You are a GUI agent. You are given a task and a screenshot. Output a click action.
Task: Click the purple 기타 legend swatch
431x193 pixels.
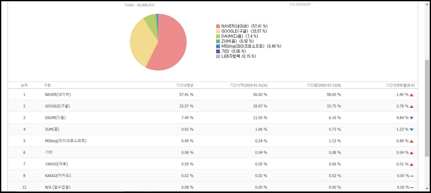point(218,51)
